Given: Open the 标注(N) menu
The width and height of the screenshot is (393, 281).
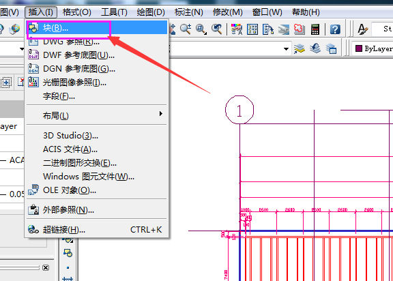Looking at the screenshot, I should pos(188,12).
